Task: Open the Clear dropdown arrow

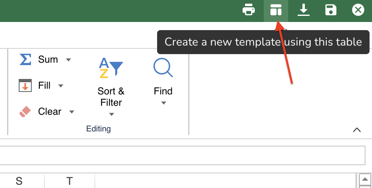Action: [x=72, y=112]
